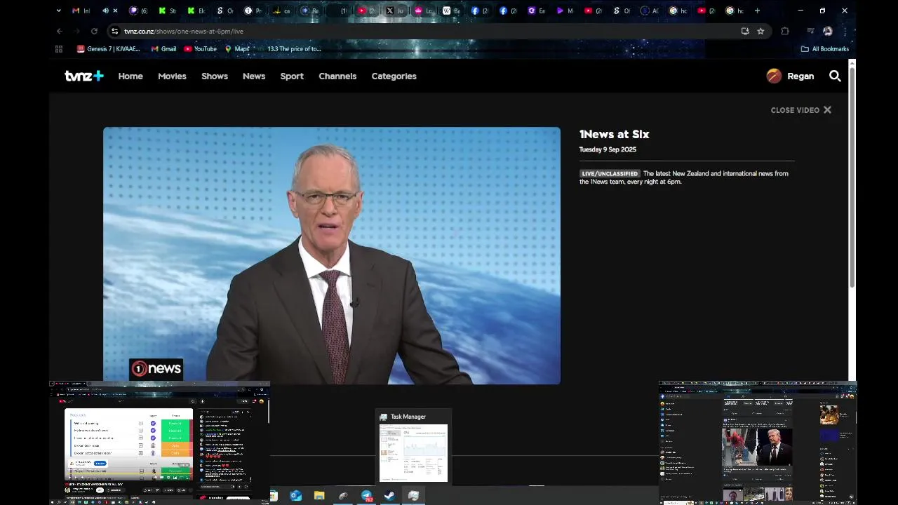Click the LIVE/UNCLASSIFIED badge

(x=610, y=173)
